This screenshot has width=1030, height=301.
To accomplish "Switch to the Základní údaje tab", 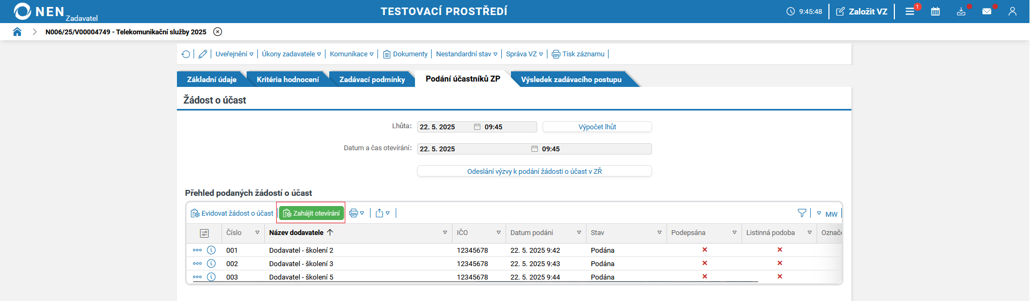I will 211,79.
